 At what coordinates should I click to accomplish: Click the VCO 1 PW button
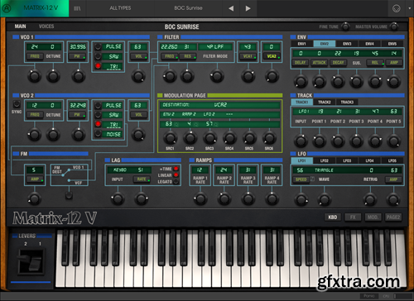[x=78, y=56]
